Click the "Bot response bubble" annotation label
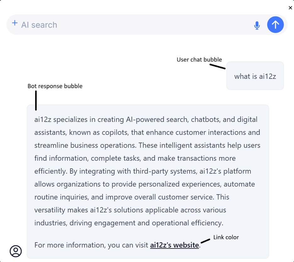Screen dimensions: 294x262 click(55, 86)
